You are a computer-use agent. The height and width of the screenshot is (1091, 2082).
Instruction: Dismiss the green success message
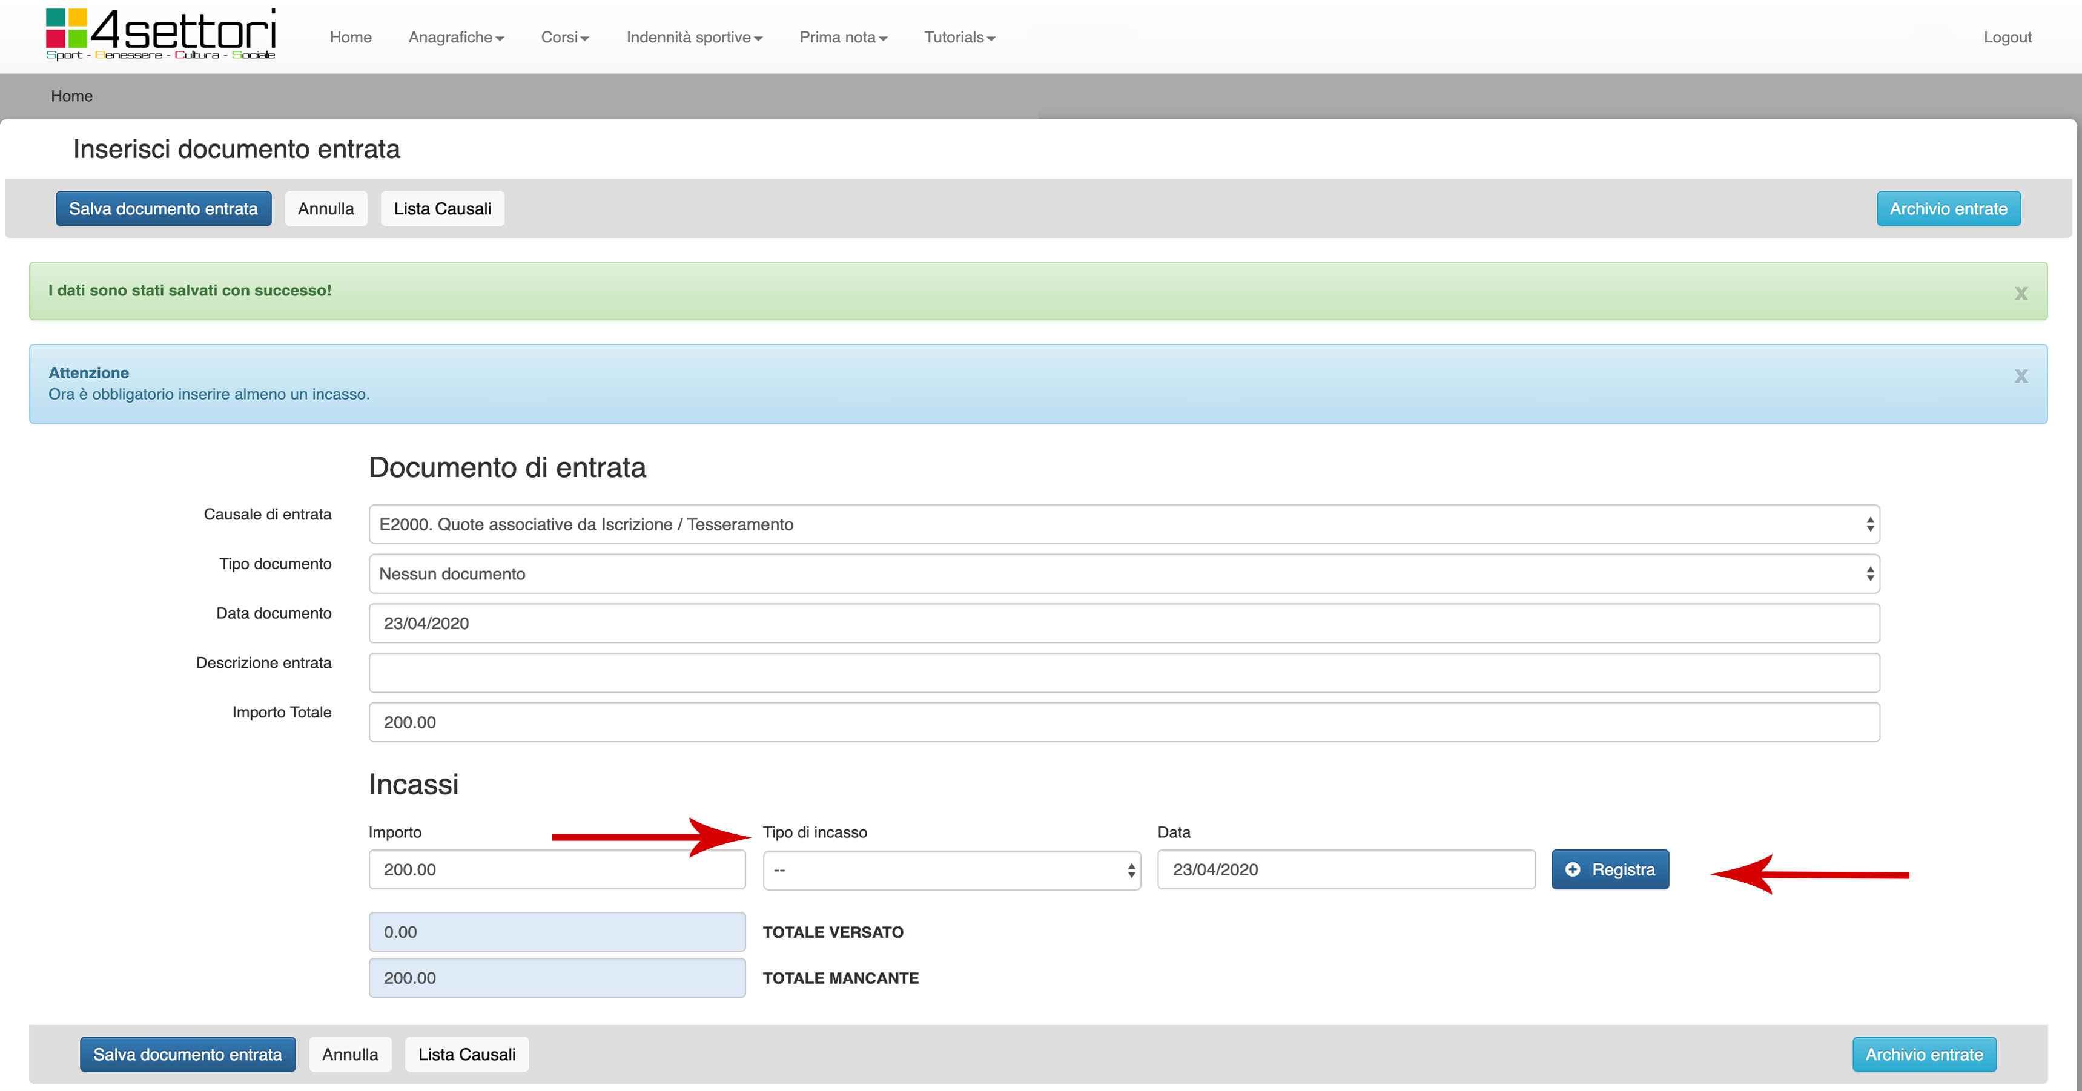2021,294
